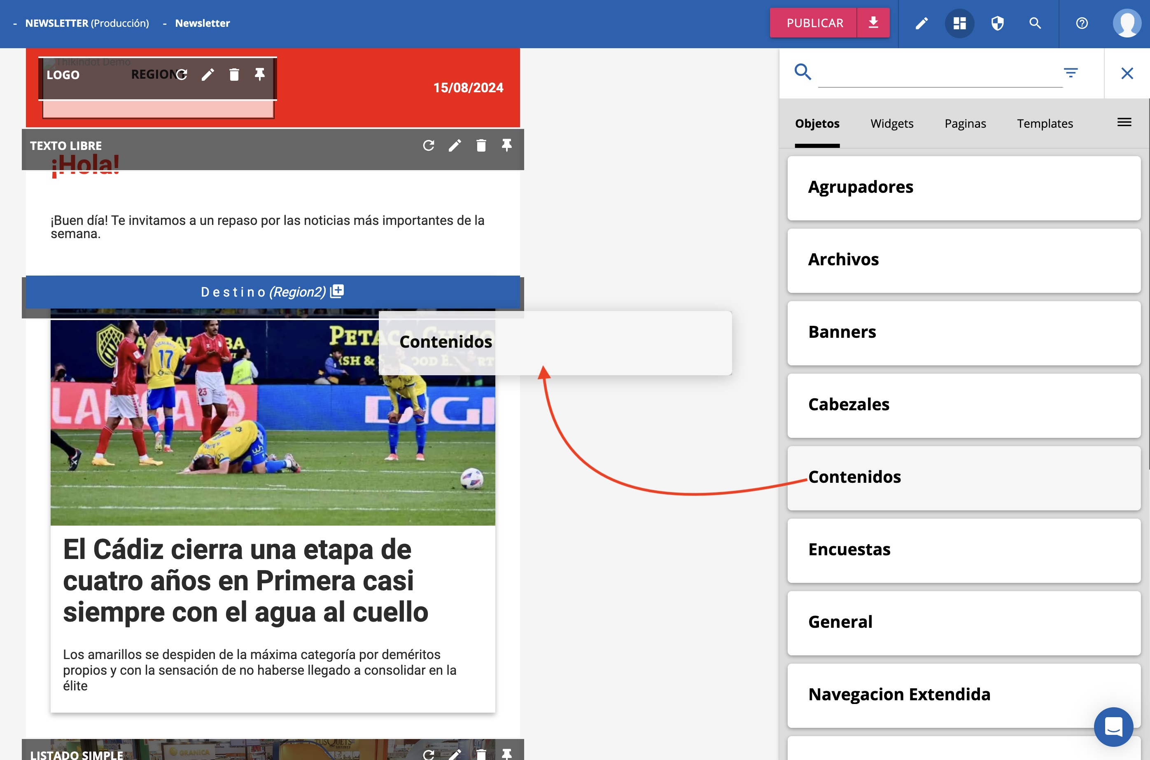Click the PUBLICAR button
Screen dimensions: 1150x760
pyautogui.click(x=814, y=23)
